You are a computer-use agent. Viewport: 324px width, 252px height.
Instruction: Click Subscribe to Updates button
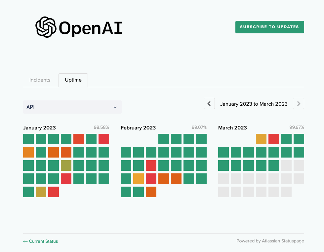click(269, 27)
